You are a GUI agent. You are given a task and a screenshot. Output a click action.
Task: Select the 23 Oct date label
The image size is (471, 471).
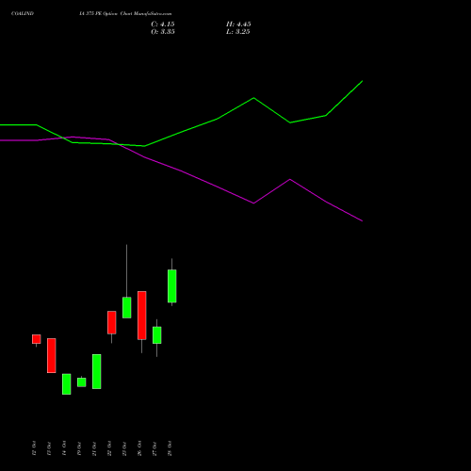click(x=124, y=448)
